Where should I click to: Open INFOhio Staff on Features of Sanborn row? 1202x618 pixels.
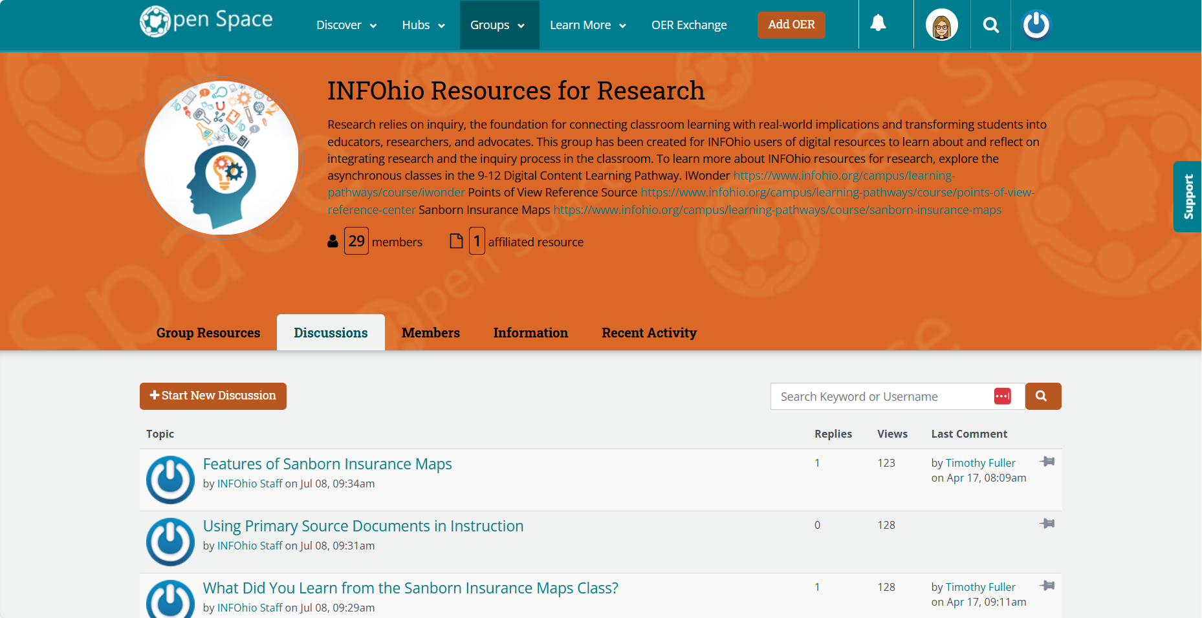250,484
